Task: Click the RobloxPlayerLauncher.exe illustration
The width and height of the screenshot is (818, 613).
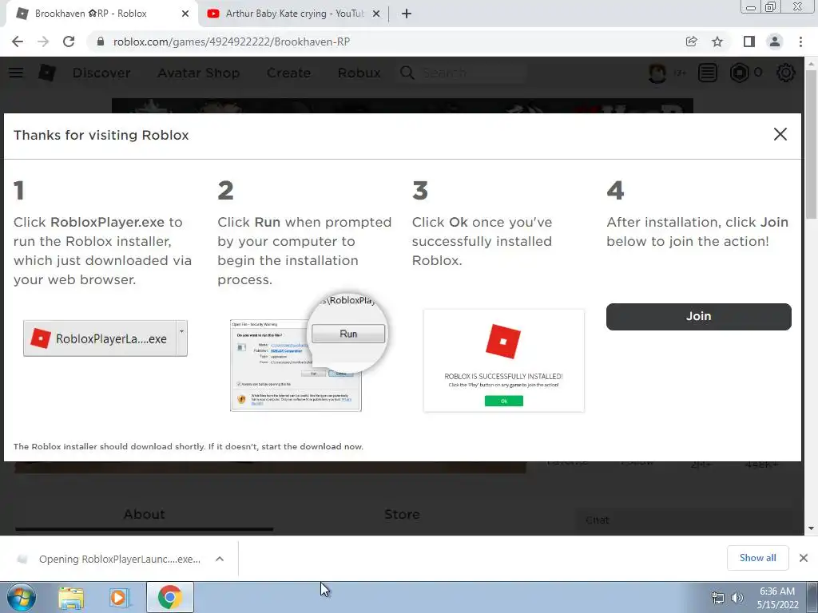Action: [105, 338]
